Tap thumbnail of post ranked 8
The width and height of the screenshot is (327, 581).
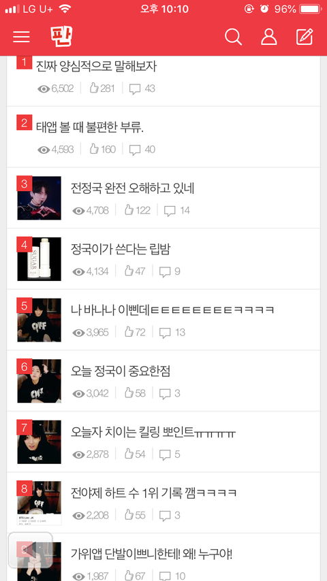[39, 503]
